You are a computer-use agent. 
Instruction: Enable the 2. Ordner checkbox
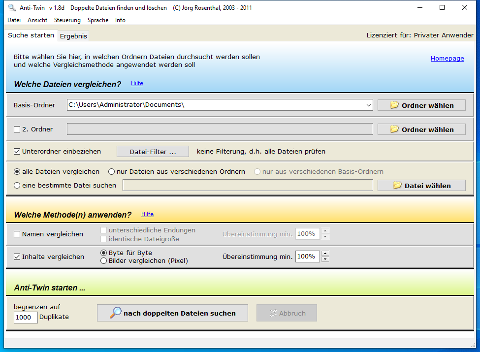pyautogui.click(x=17, y=129)
